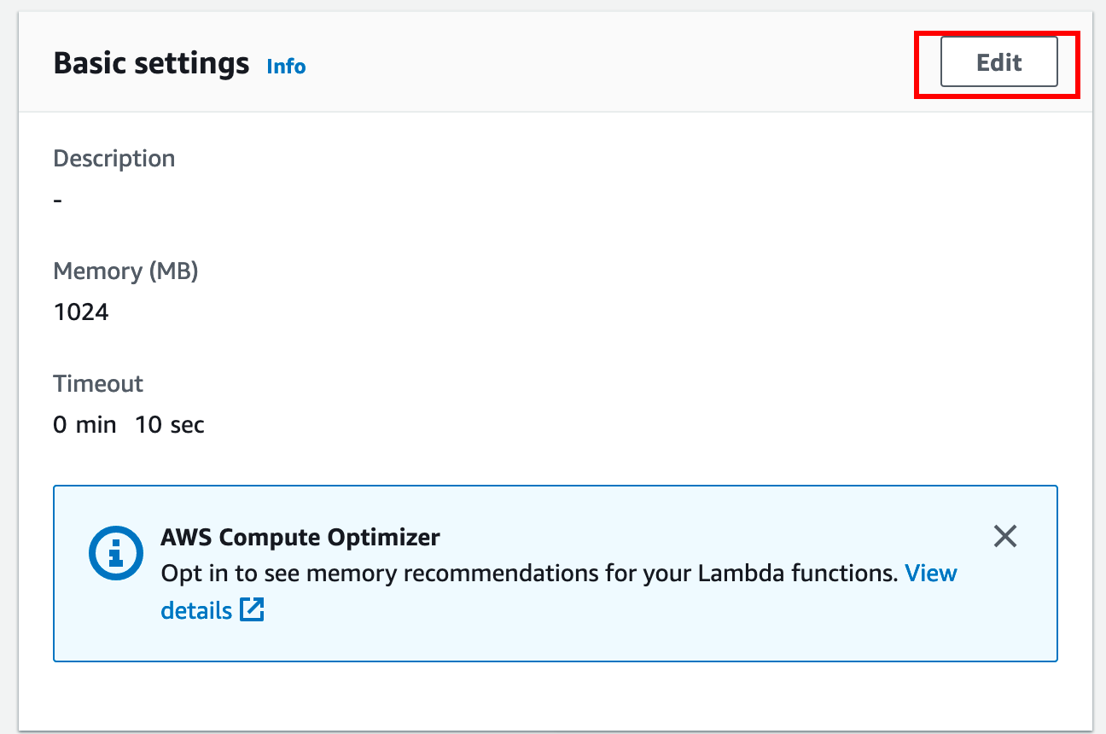Click the 1024 memory value

click(81, 312)
